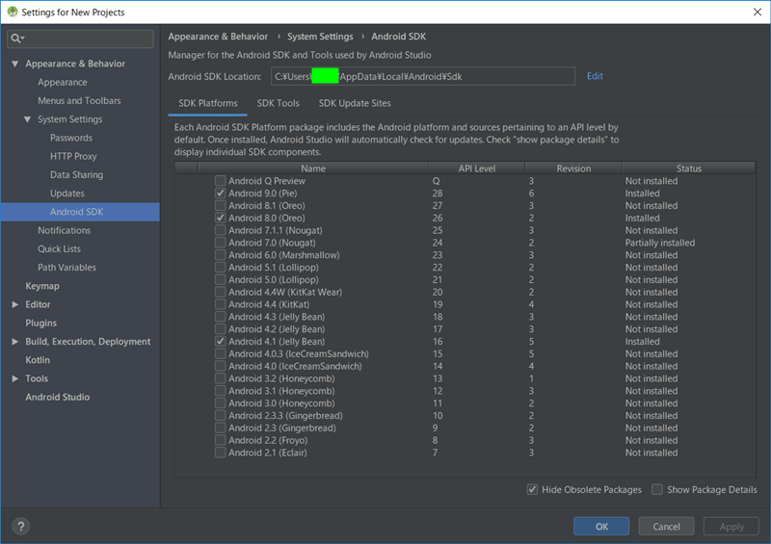This screenshot has width=771, height=544.
Task: Check Android 6.0 (Marshmallow) checkbox
Action: coord(221,255)
